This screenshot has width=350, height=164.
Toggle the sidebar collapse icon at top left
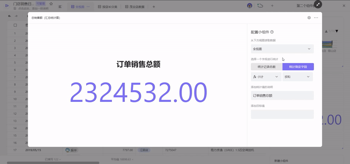(x=7, y=6)
